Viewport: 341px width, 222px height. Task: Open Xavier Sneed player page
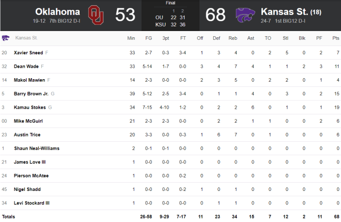[x=28, y=53]
